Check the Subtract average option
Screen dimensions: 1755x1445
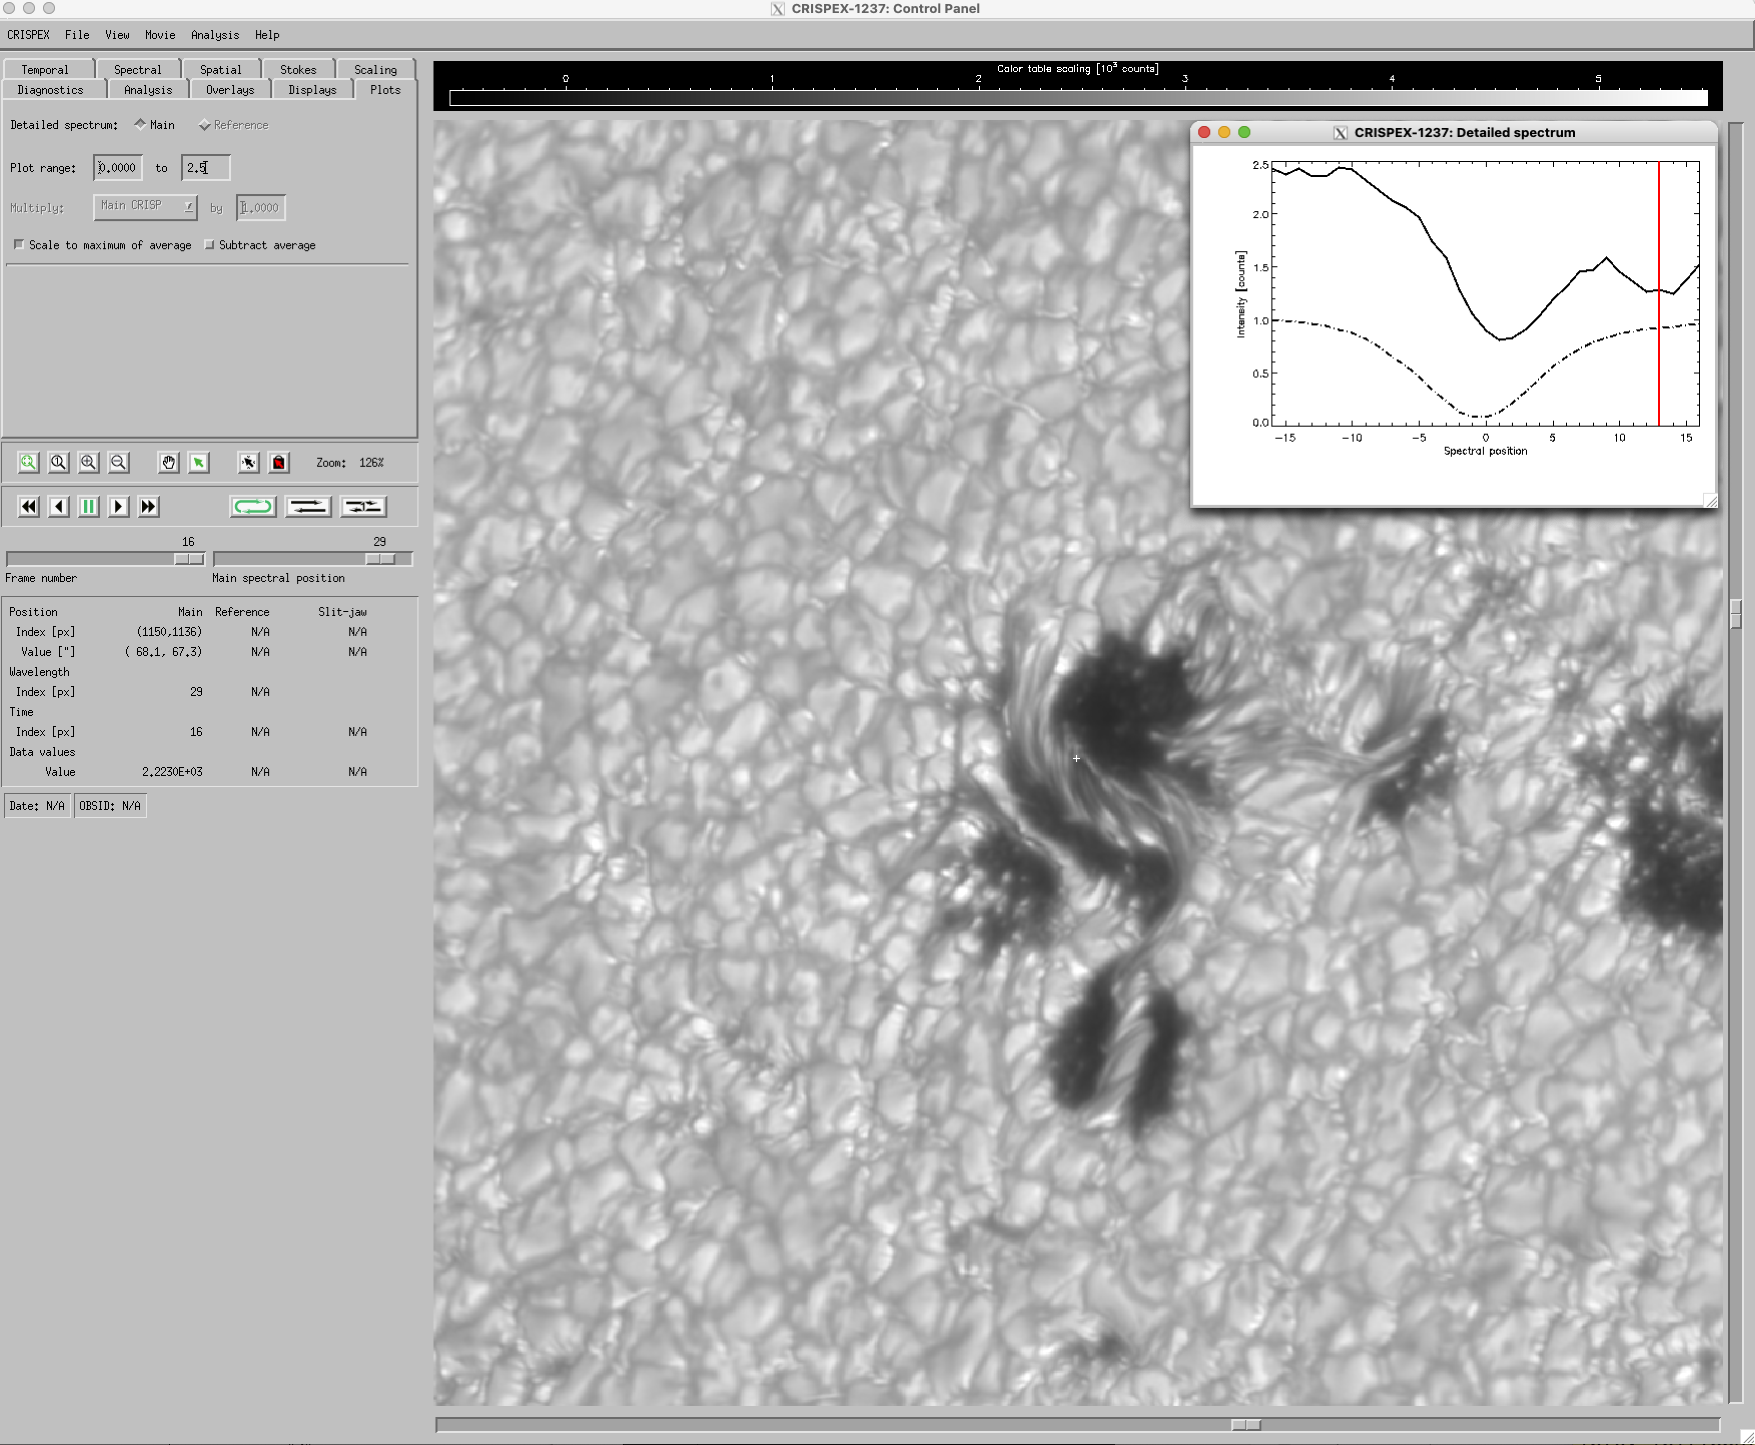tap(210, 245)
